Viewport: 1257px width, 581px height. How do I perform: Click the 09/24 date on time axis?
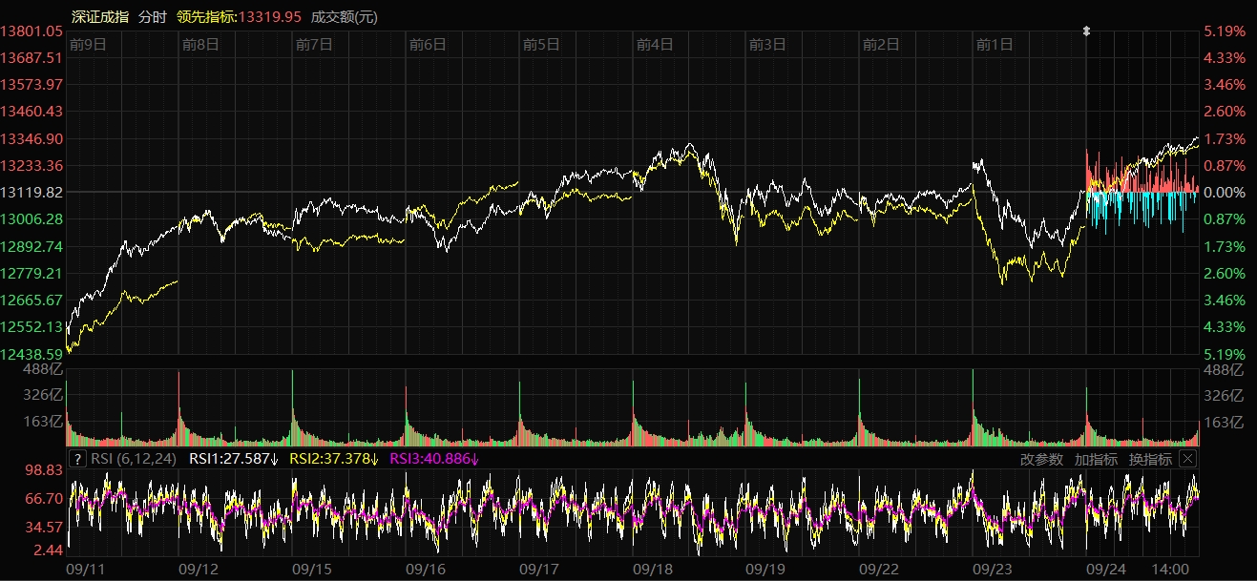pyautogui.click(x=1107, y=569)
